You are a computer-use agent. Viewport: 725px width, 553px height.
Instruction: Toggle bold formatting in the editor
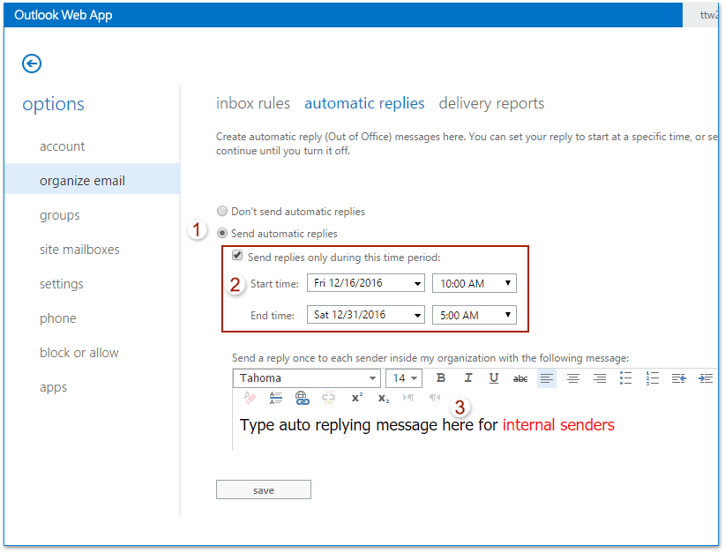point(441,378)
